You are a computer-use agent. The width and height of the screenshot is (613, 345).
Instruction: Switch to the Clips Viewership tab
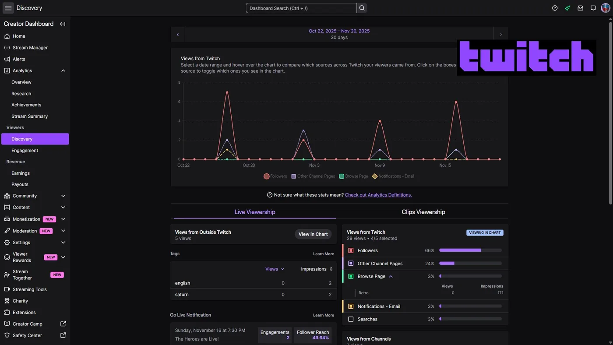pyautogui.click(x=423, y=212)
